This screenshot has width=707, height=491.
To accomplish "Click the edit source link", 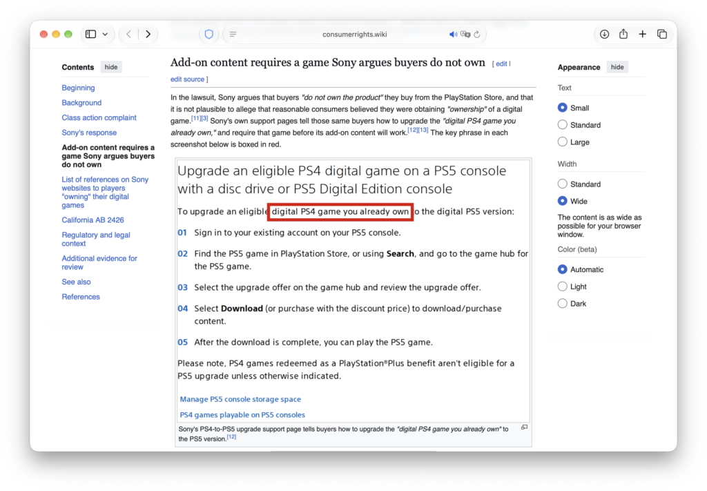I will point(187,79).
